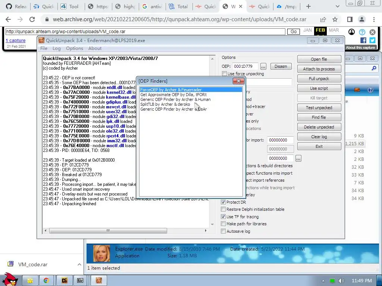Screen dimensions: 382x286
Task: Open the tab search dropdown chevron
Action: coord(337,7)
